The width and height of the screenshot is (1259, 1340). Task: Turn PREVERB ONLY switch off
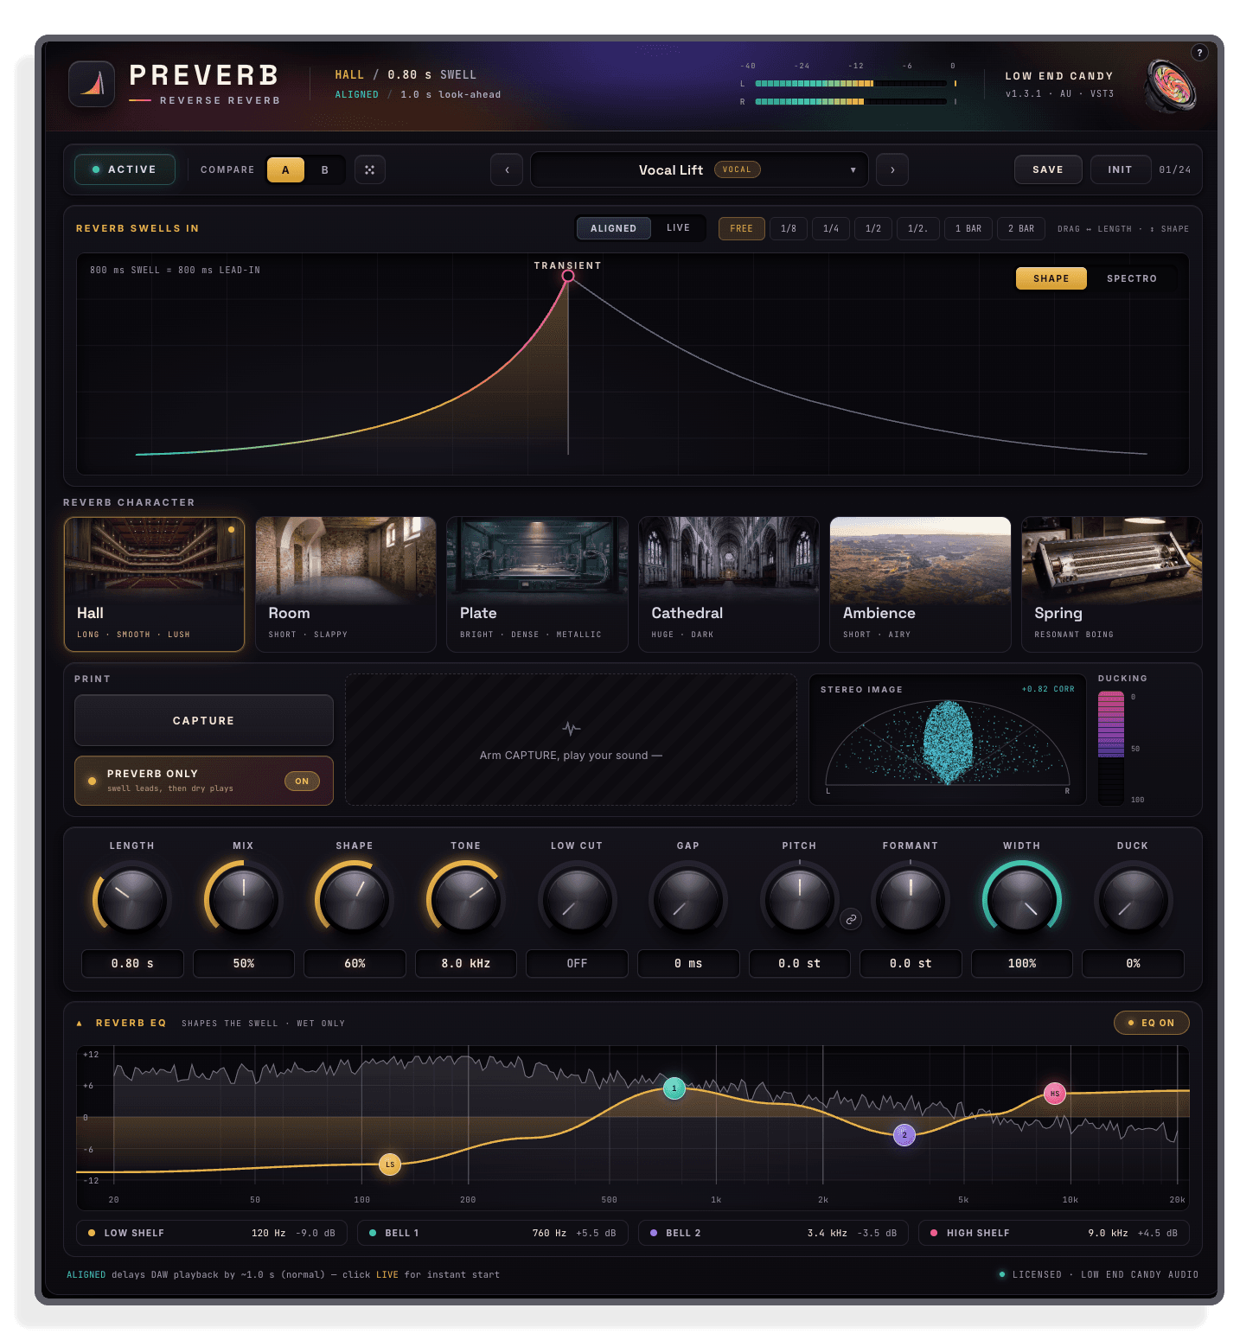point(302,781)
